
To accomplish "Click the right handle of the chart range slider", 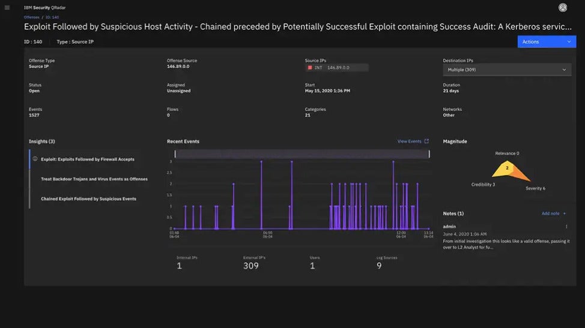I will coord(429,154).
